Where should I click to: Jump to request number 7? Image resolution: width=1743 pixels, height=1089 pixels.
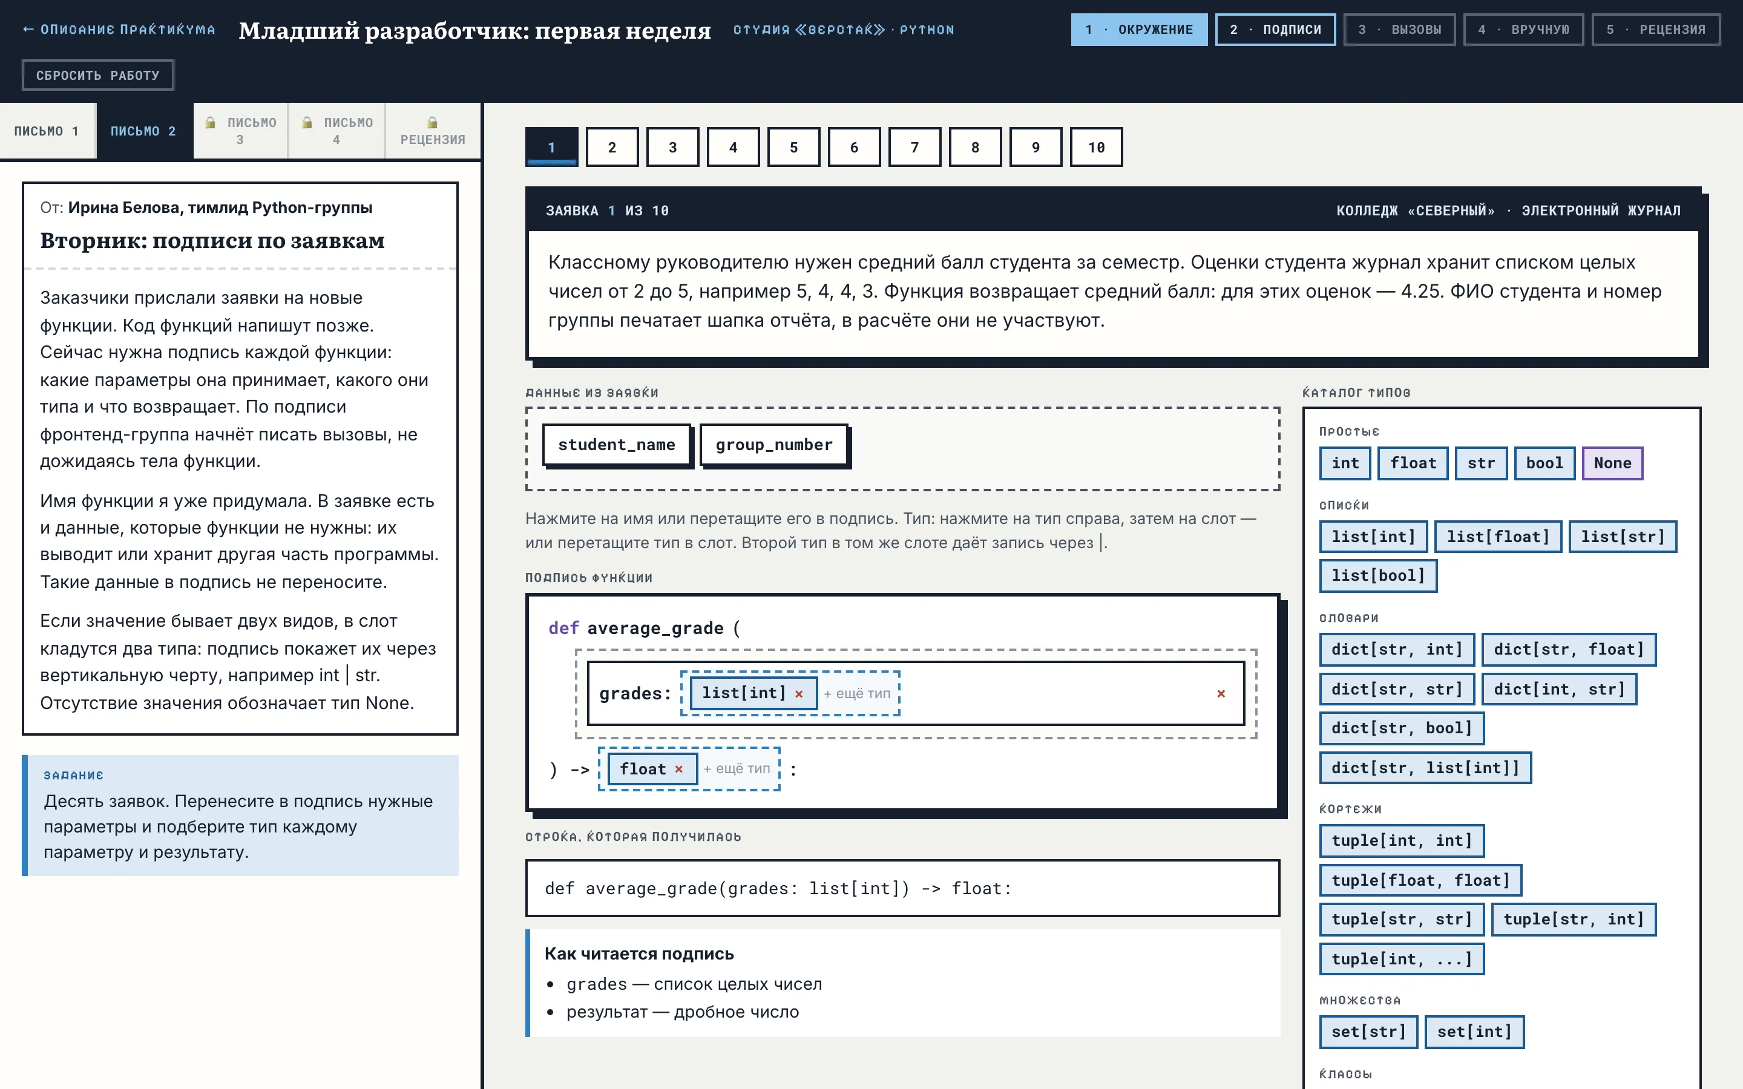(914, 147)
